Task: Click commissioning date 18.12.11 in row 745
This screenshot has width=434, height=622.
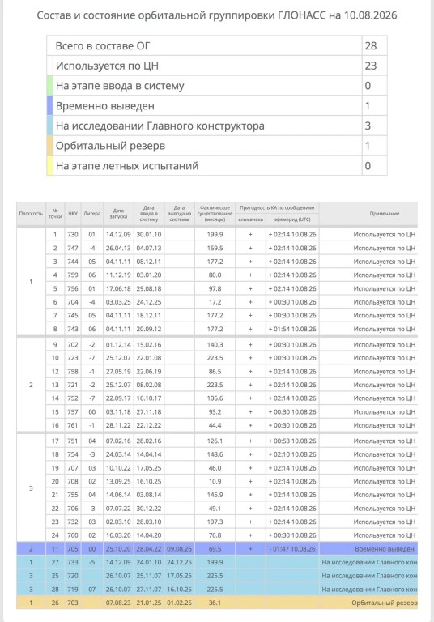Action: coord(149,315)
